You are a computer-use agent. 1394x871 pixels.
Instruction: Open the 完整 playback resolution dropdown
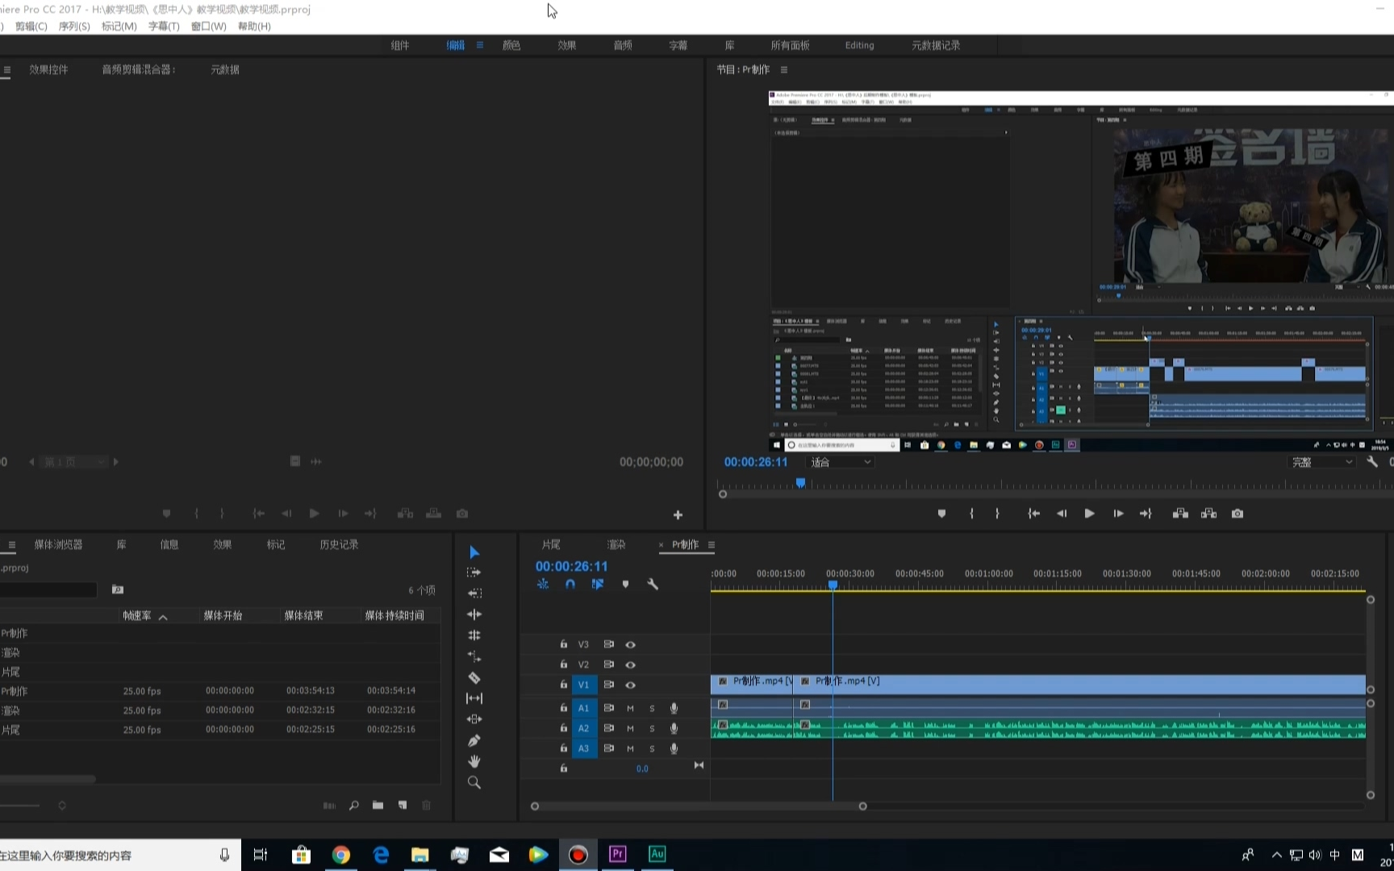point(1321,462)
